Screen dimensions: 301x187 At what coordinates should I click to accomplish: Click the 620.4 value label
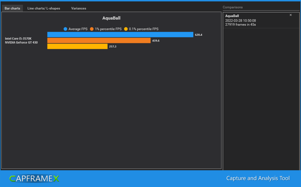click(x=199, y=35)
